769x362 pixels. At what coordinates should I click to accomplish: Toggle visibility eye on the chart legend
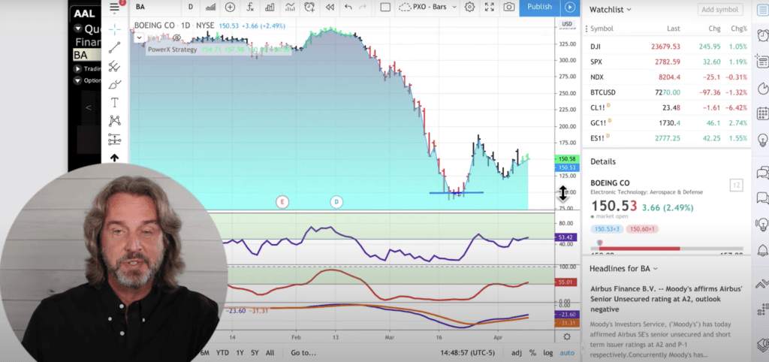pyautogui.click(x=177, y=38)
